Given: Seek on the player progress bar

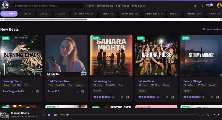Looking at the screenshot, I should click(132, 115).
